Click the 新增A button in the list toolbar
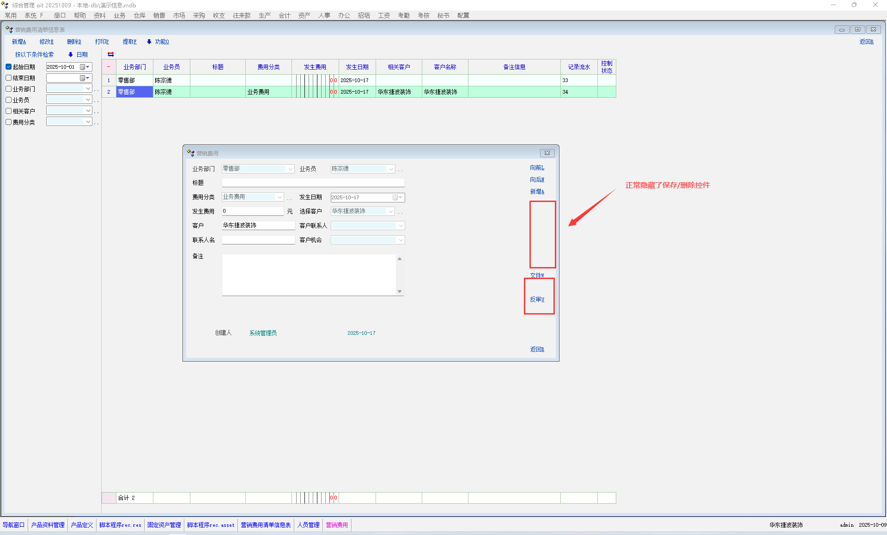This screenshot has height=535, width=887. coord(19,42)
